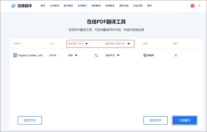The image size is (207, 132).
Task: Open 音频翻译 menu item
Action: [96, 6]
